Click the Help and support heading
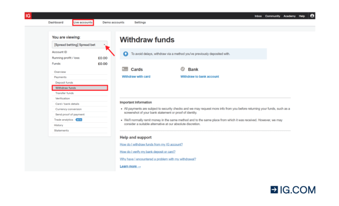Screen dimensions: 339x206 click(x=135, y=137)
